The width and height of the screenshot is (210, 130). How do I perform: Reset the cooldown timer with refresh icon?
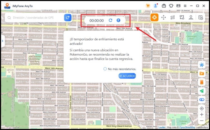tap(110, 20)
